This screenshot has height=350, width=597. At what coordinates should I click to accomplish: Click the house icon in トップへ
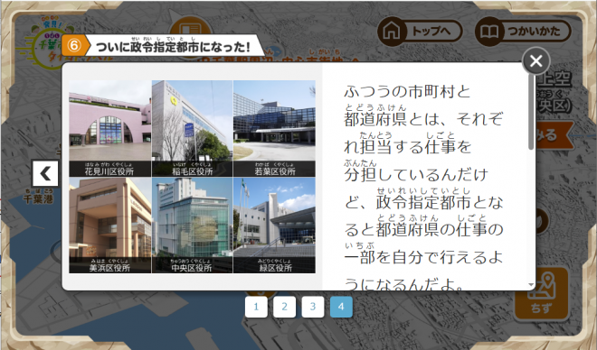pyautogui.click(x=392, y=32)
